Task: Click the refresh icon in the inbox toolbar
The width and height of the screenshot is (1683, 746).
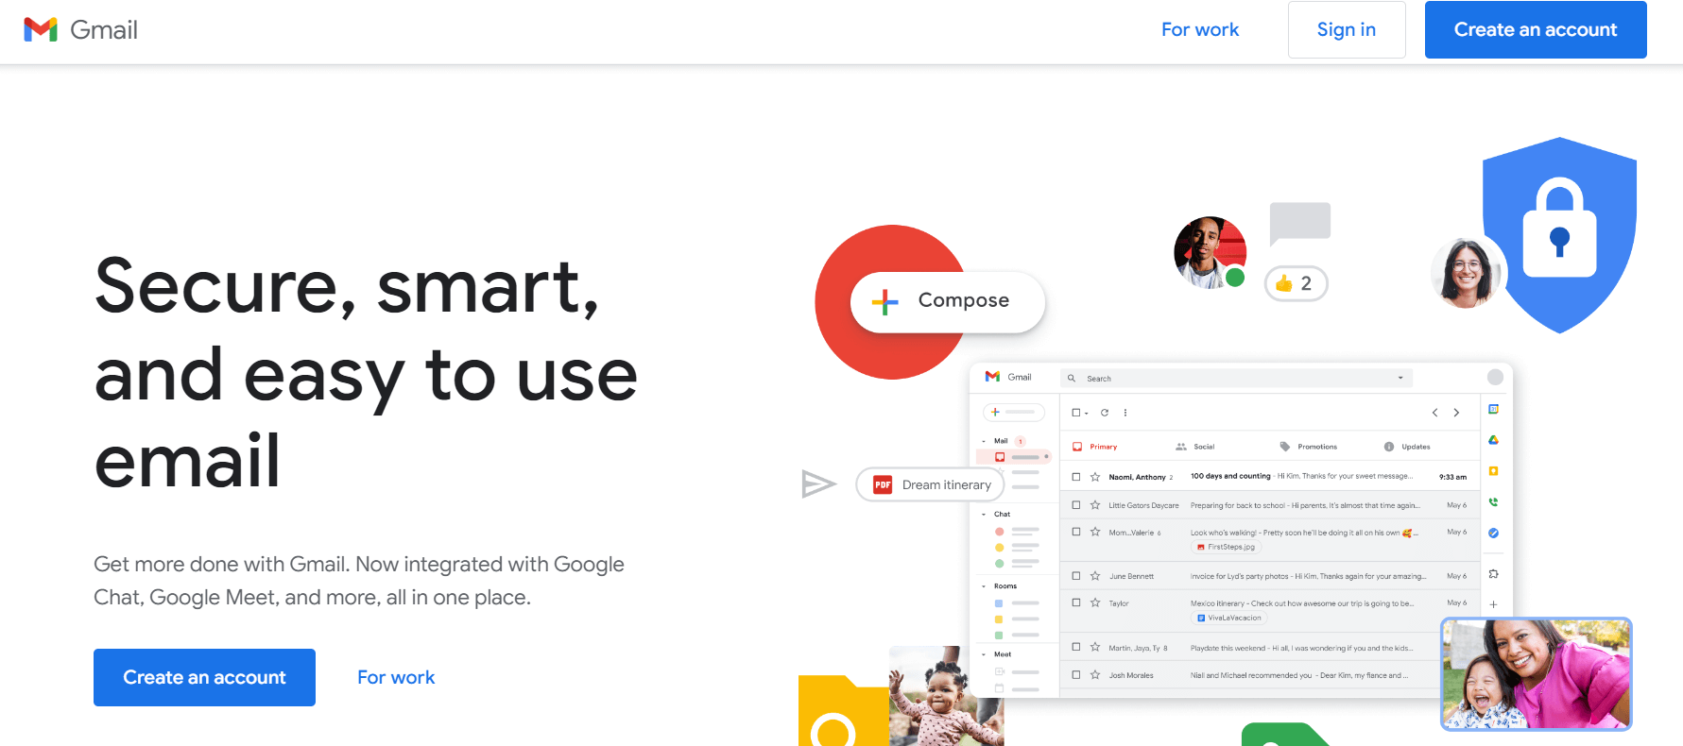Action: [x=1105, y=413]
